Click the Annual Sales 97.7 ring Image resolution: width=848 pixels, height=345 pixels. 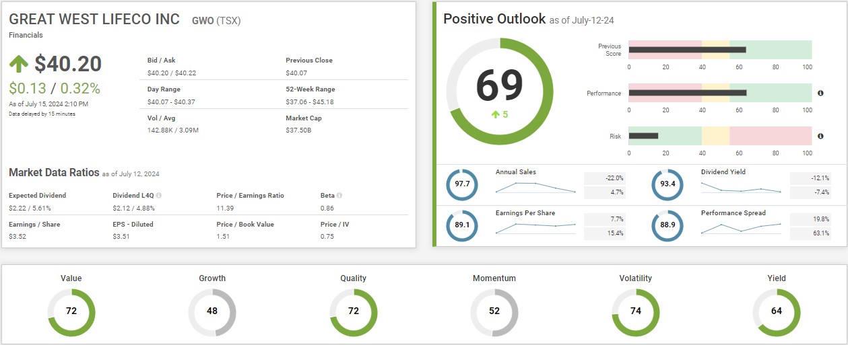[x=462, y=184]
